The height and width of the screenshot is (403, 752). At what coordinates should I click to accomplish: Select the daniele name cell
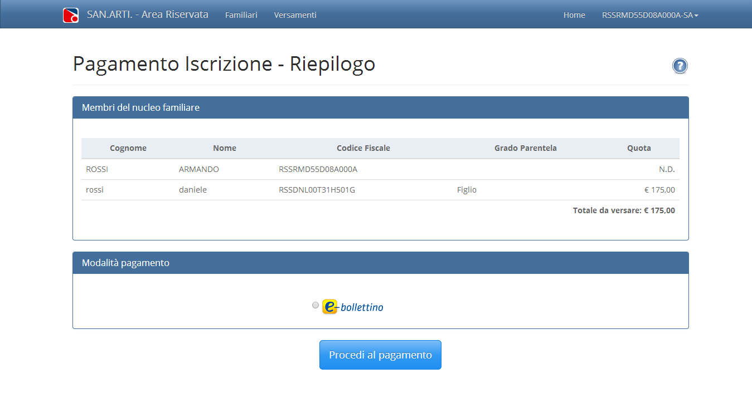point(193,190)
